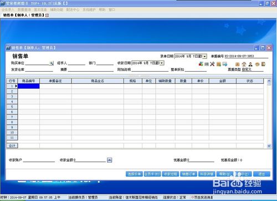Click the gray grid icon in toolbar
This screenshot has width=277, height=201.
[207, 64]
